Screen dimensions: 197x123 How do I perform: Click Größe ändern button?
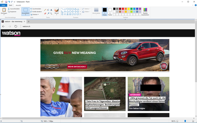coord(36,12)
